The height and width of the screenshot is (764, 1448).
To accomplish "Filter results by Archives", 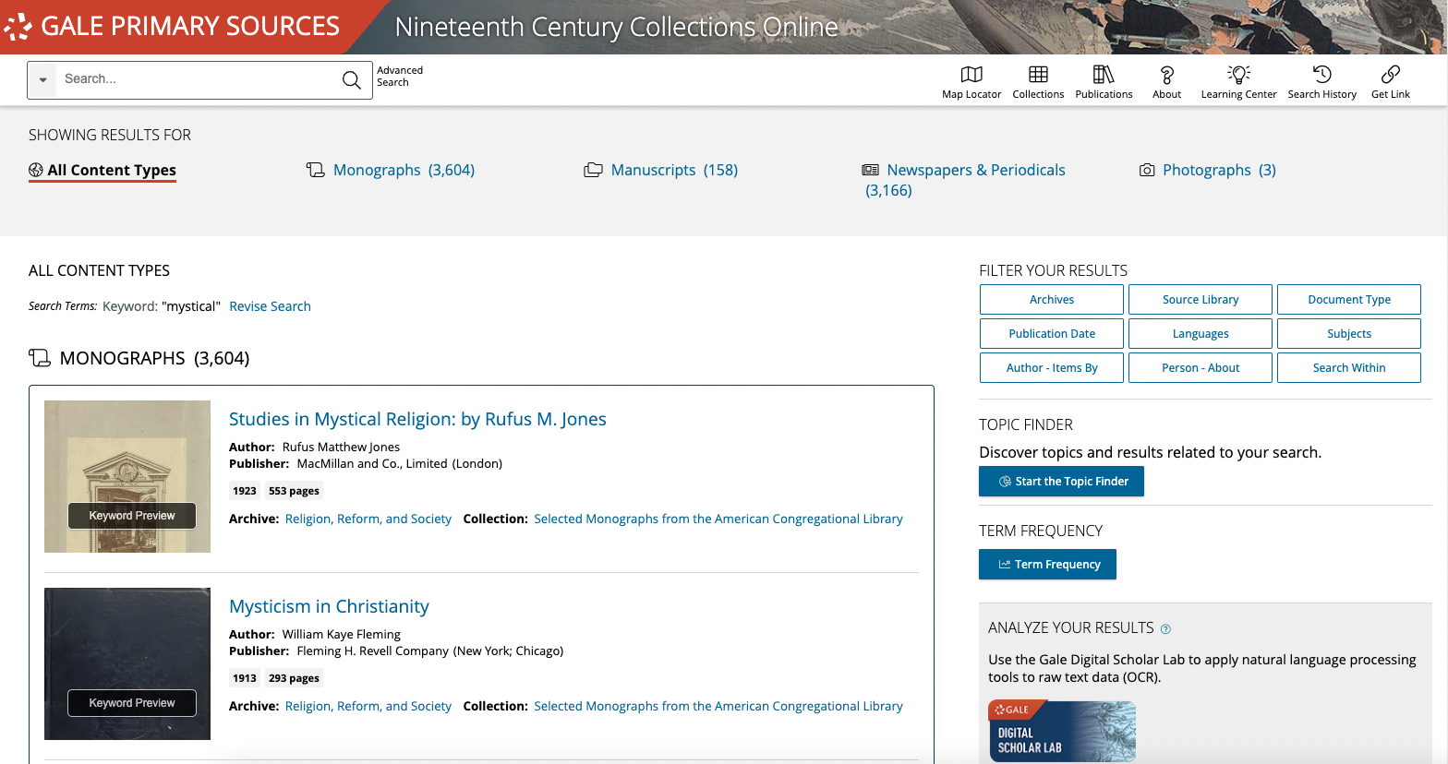I will (x=1052, y=300).
